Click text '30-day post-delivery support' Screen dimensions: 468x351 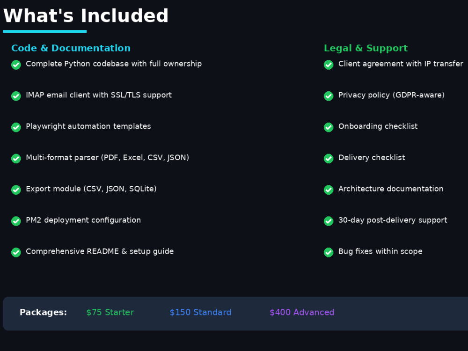pos(393,220)
